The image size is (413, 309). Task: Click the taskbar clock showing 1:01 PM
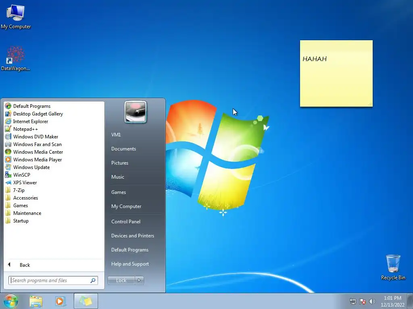(392, 301)
